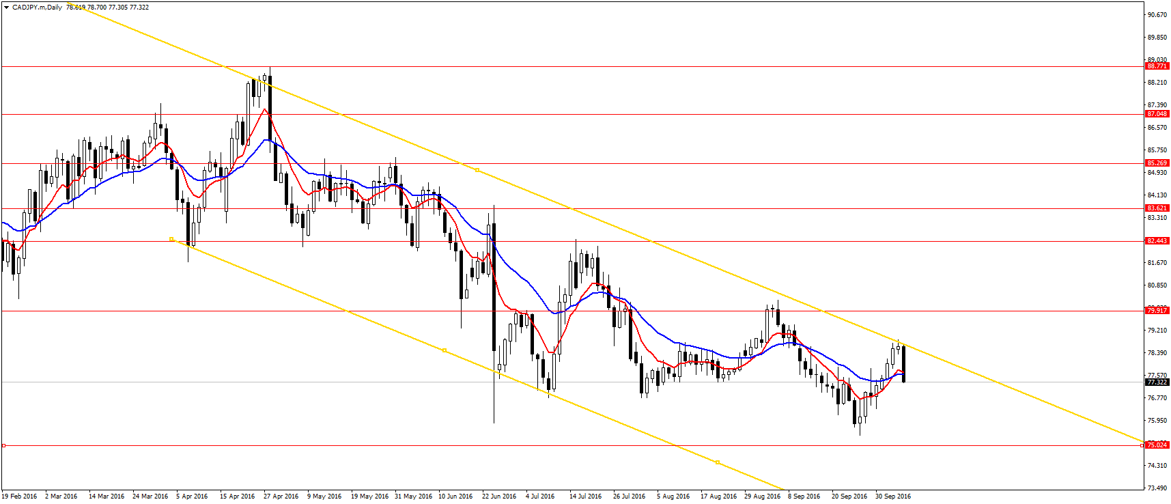Click the 88.210 price scale value

coord(1157,83)
